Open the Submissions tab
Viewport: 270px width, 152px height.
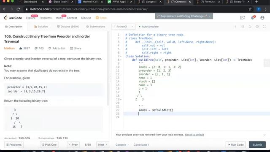tap(95, 27)
